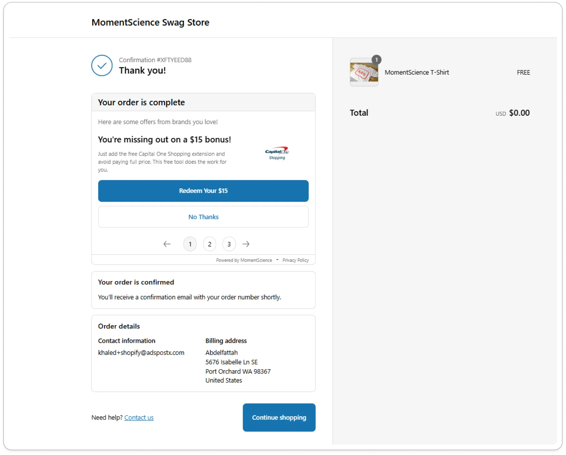Click the MomentScience T-Shirt thumbnail
This screenshot has width=566, height=455.
[x=364, y=72]
